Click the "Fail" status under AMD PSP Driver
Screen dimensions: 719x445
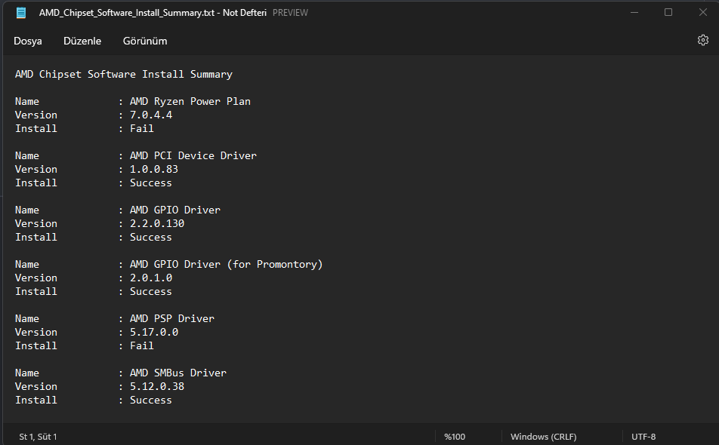point(142,346)
